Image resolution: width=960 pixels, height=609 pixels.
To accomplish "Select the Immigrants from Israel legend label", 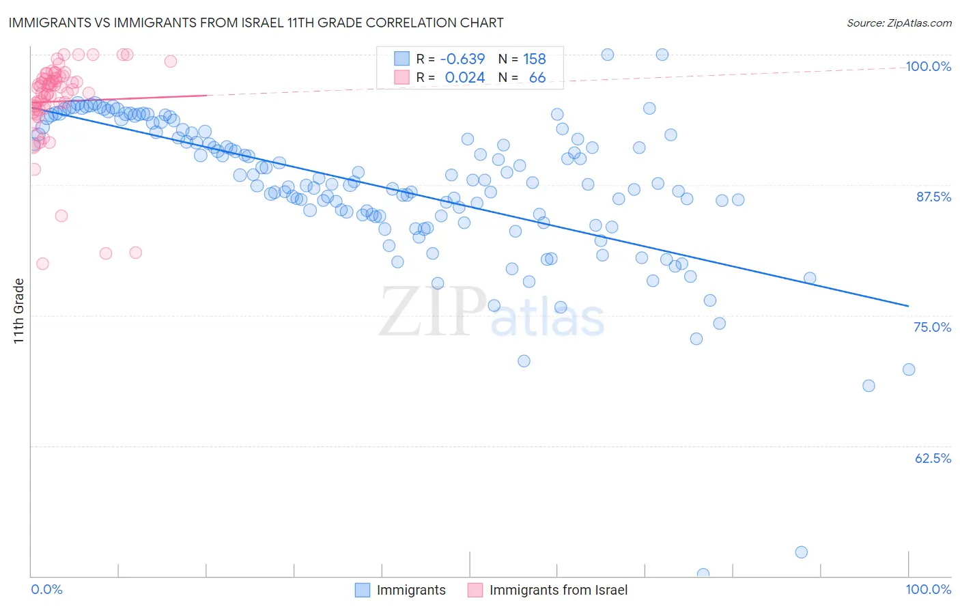I will tap(559, 590).
